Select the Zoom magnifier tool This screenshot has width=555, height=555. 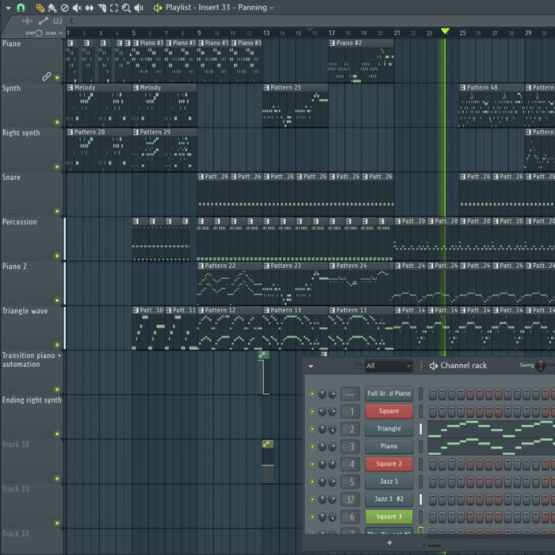(x=126, y=7)
